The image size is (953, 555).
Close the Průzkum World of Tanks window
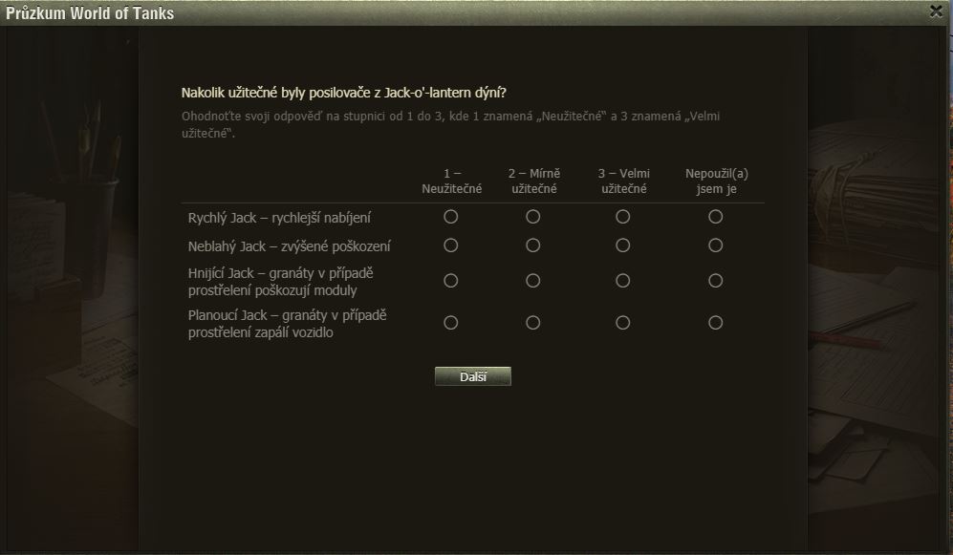[x=936, y=11]
